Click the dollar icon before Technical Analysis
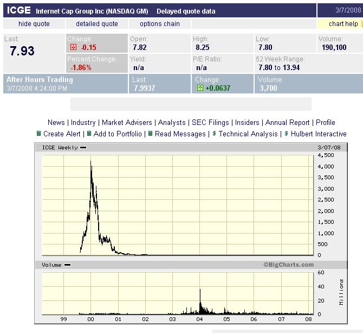 (x=214, y=134)
